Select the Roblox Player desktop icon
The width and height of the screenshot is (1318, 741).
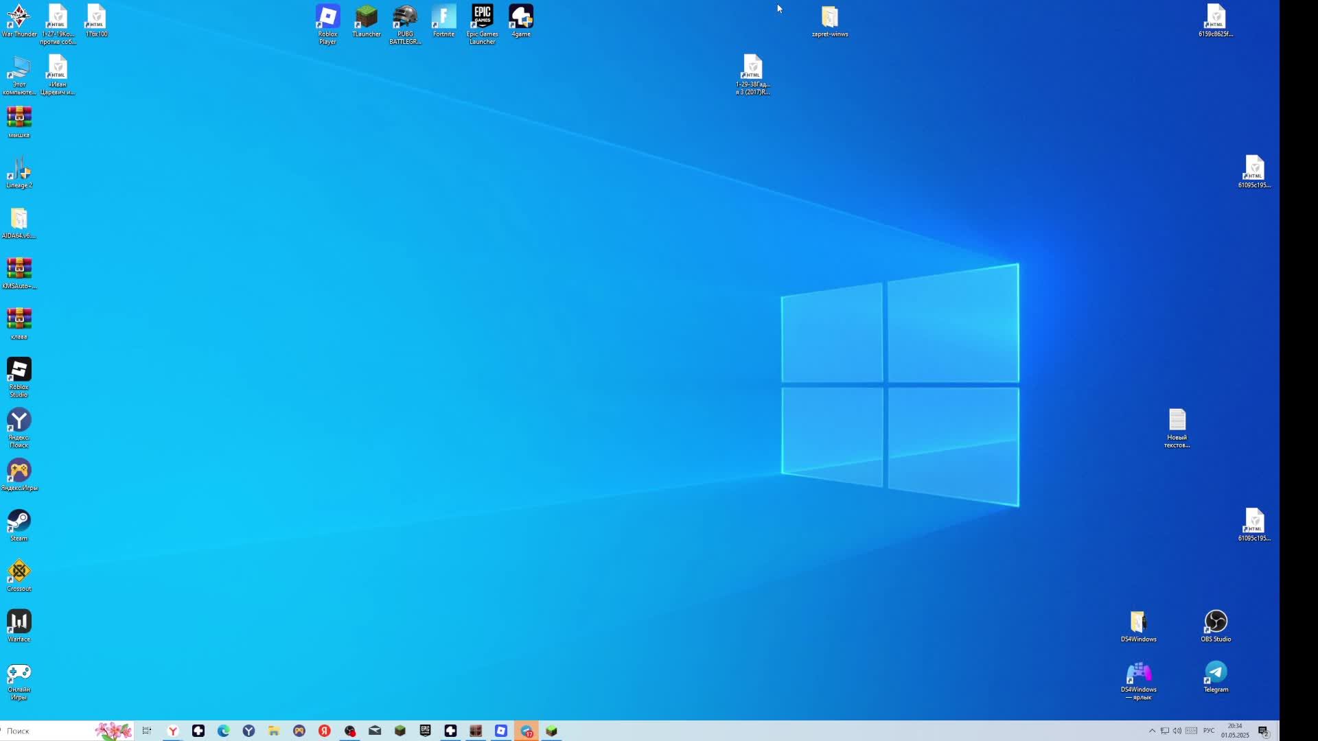(x=327, y=17)
